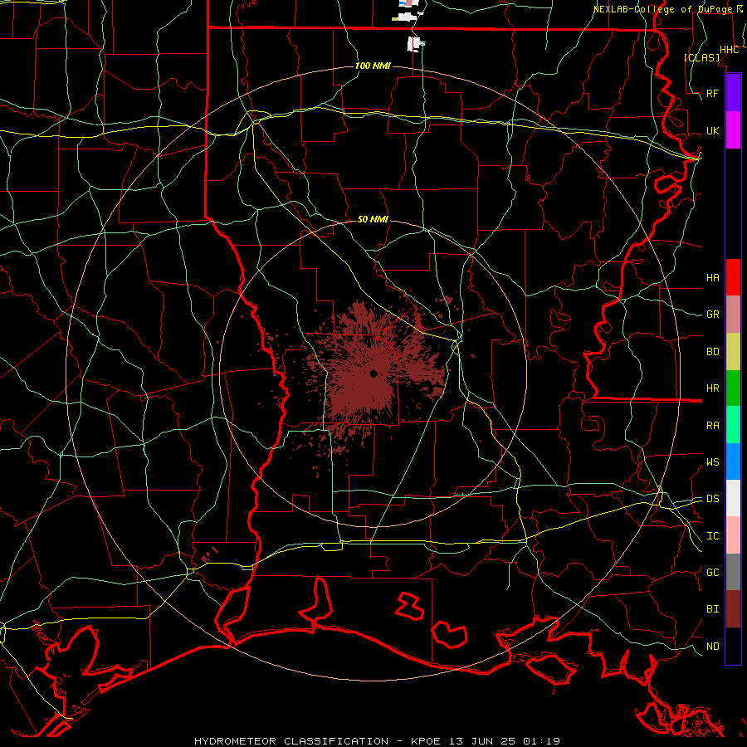Viewport: 747px width, 747px height.
Task: Click the WS blue legend swatch
Action: tap(733, 461)
